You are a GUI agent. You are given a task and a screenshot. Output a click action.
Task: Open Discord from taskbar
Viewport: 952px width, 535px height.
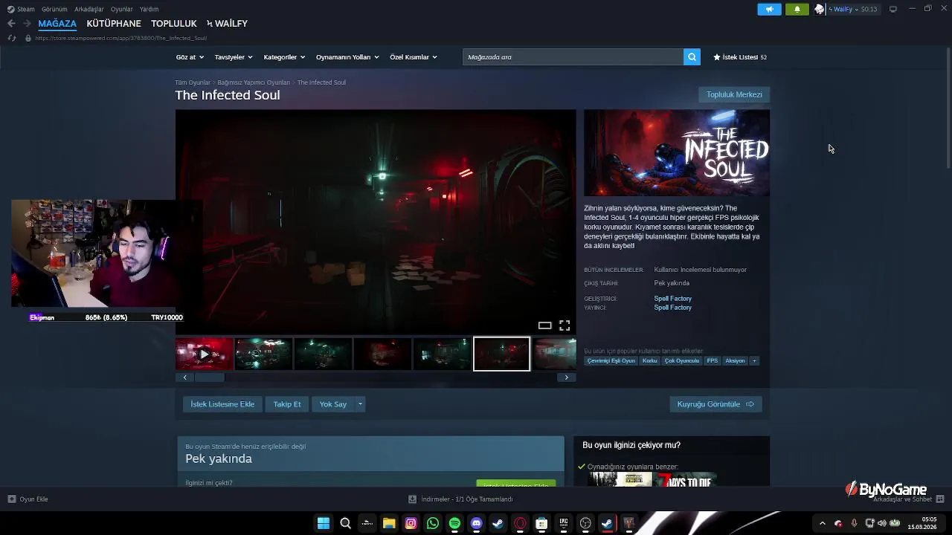tap(476, 524)
